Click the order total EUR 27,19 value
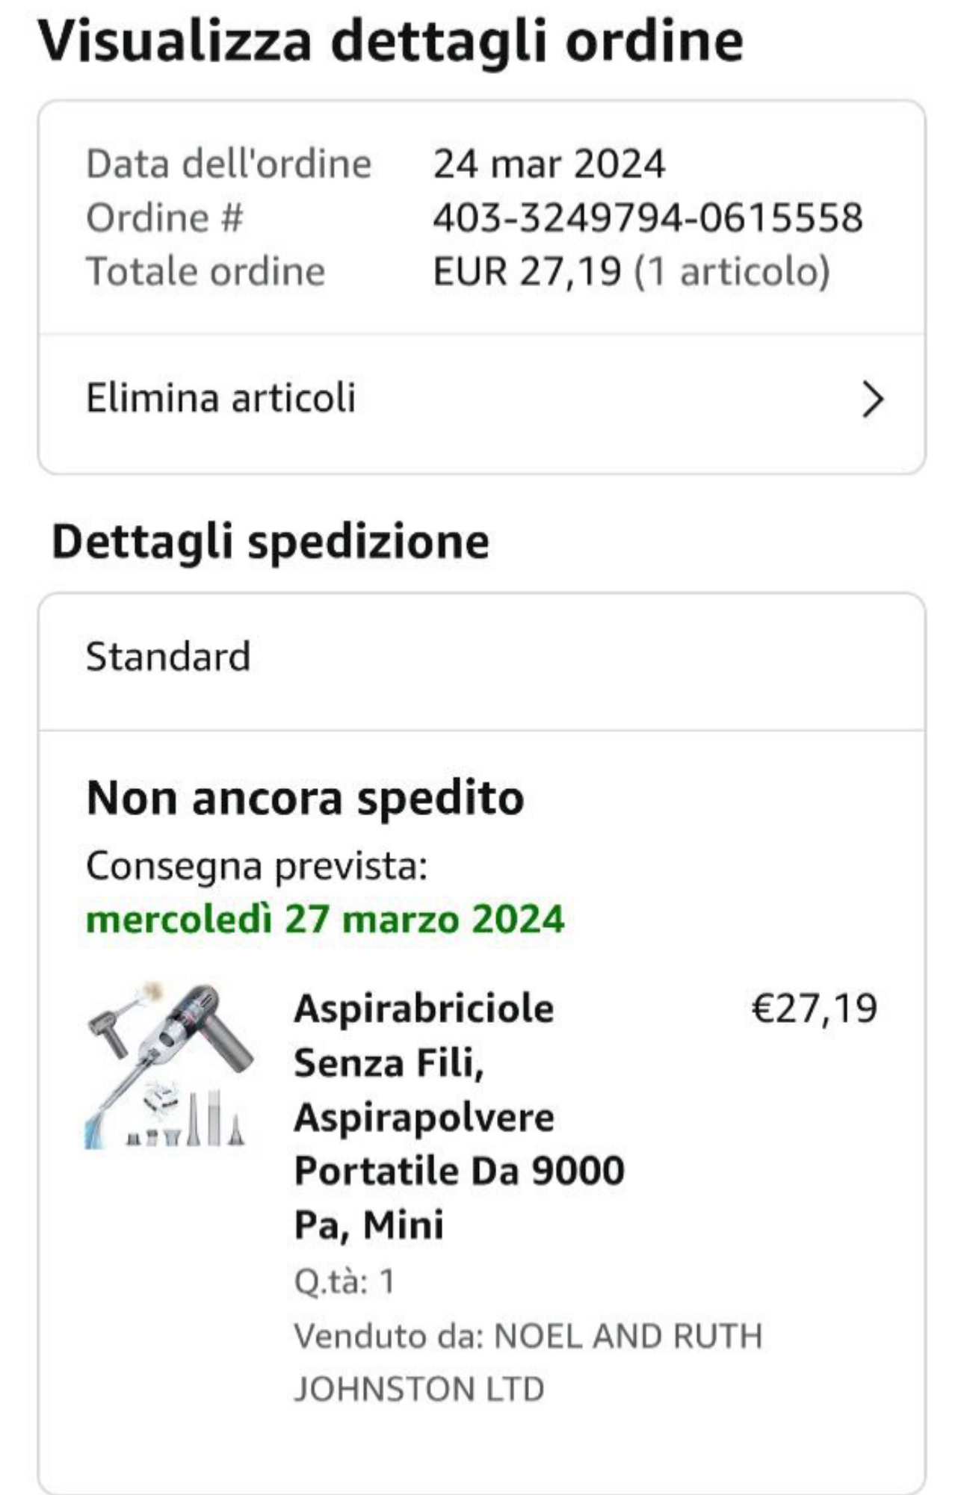 coord(527,270)
